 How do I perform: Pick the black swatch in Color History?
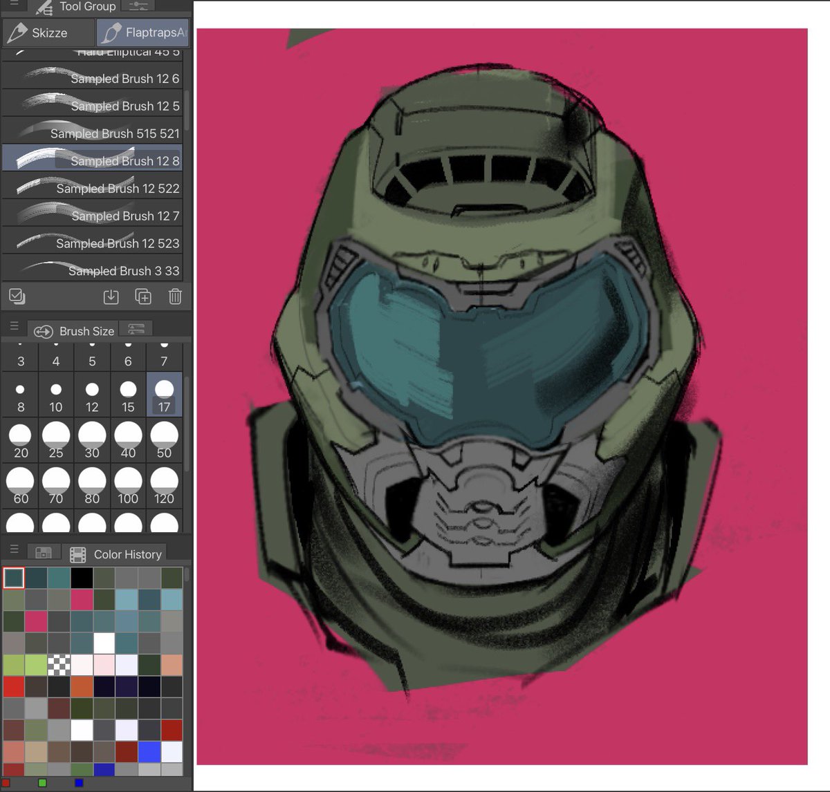pyautogui.click(x=82, y=578)
